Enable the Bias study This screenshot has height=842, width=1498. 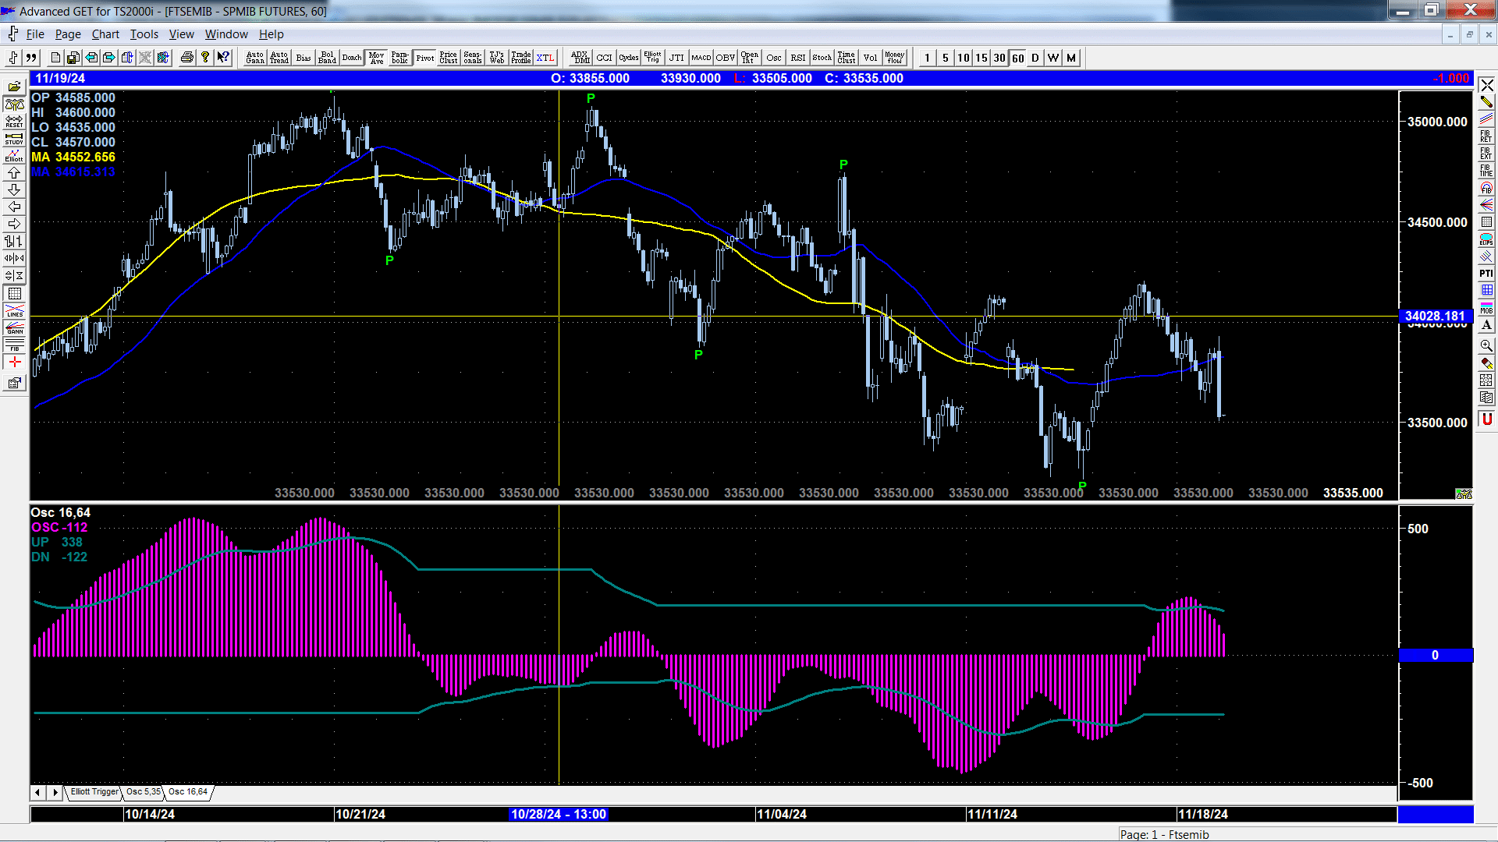pos(304,58)
